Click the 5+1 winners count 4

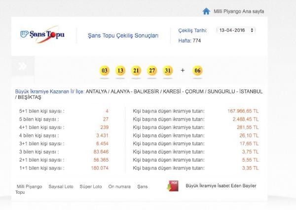pyautogui.click(x=107, y=111)
